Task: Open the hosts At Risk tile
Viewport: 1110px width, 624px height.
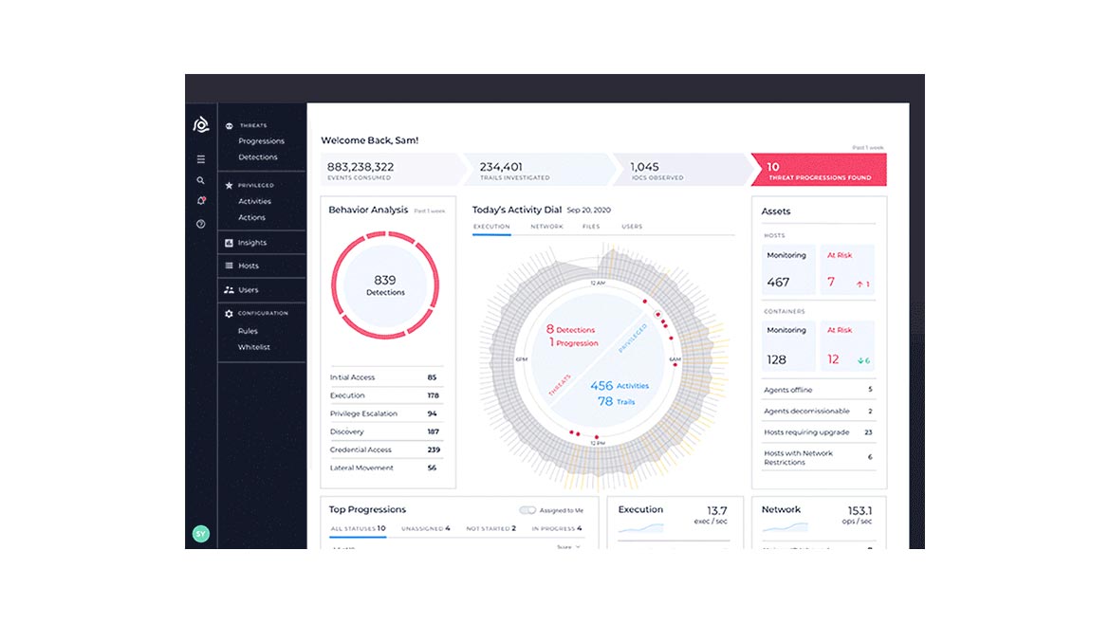Action: pos(847,270)
